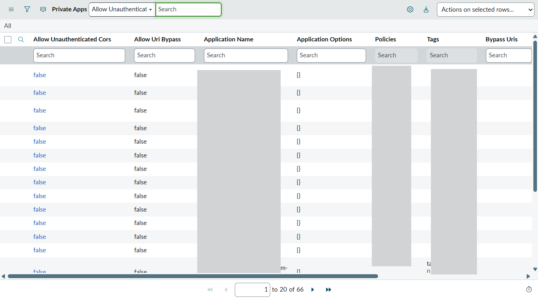
Task: Focus the top list Search box
Action: 188,10
